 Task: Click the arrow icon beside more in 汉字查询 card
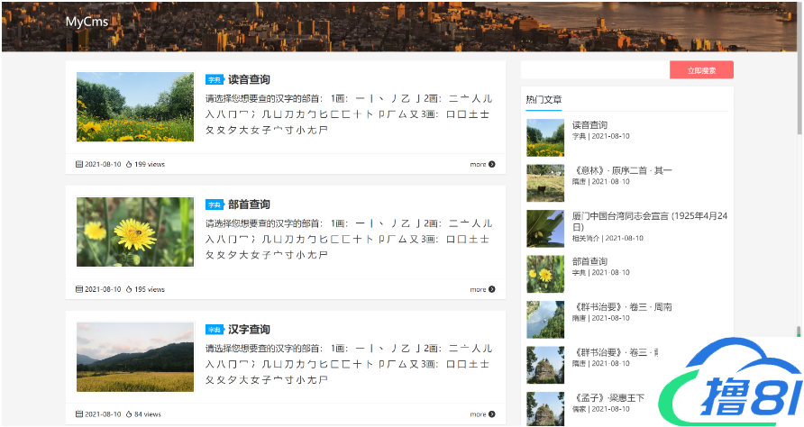pyautogui.click(x=491, y=415)
